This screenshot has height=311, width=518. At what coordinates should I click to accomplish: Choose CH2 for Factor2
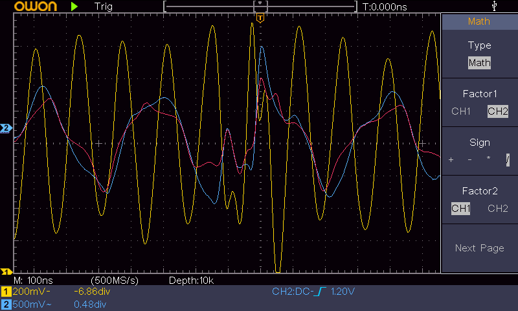tap(497, 209)
